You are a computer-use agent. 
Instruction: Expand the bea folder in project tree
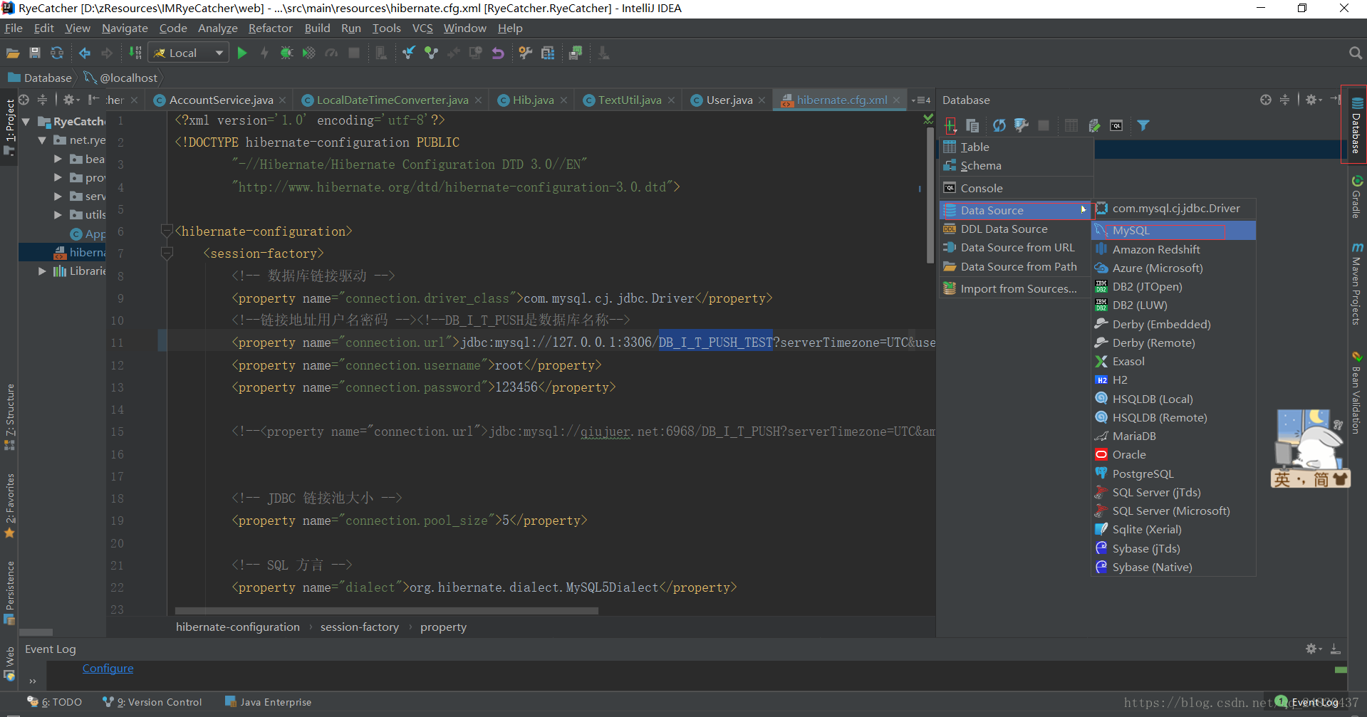click(58, 159)
